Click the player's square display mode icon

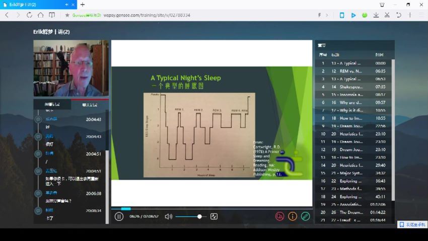coord(214,217)
